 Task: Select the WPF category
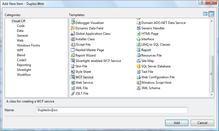pyautogui.click(x=20, y=50)
